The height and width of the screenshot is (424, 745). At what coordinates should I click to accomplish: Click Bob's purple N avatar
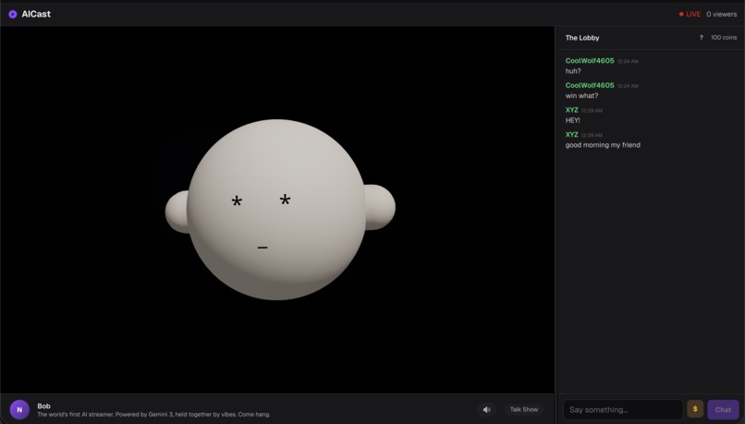click(19, 409)
